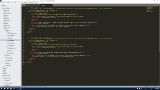Open overview.php in sidebar
160x90 pixels.
(11, 53)
